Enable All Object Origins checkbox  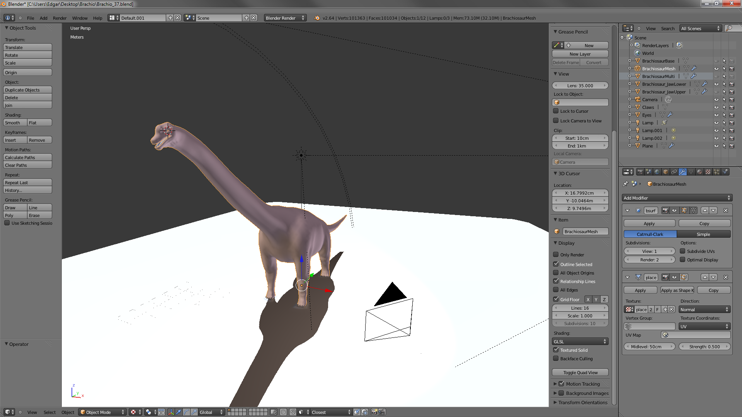coord(556,273)
